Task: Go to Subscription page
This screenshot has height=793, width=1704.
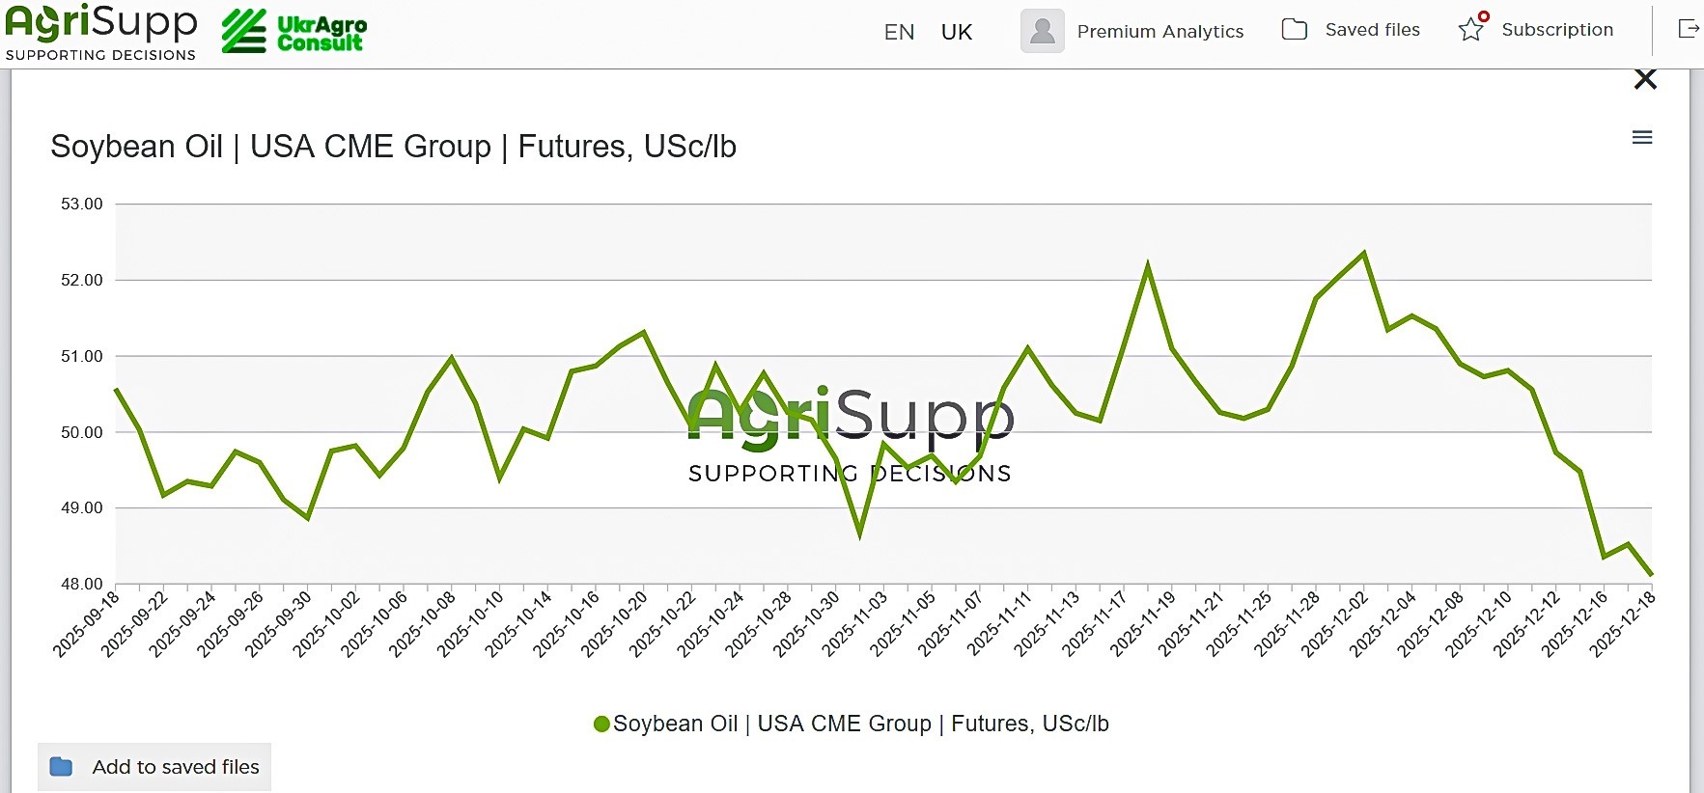Action: (x=1556, y=30)
